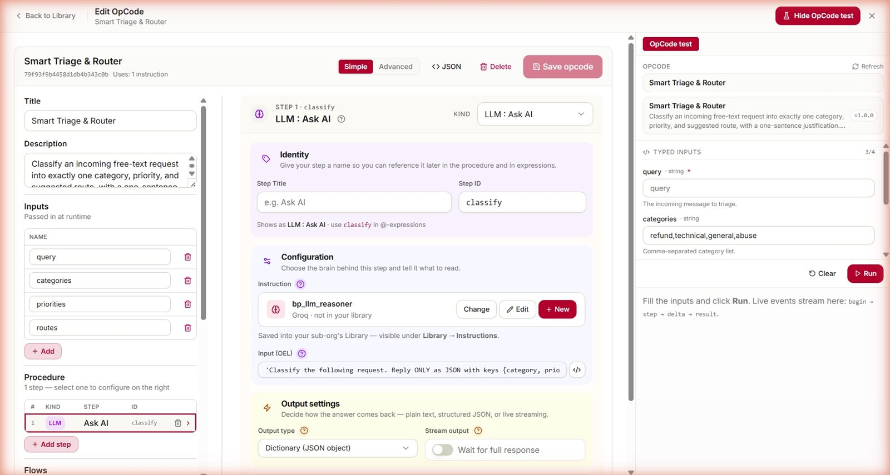Click the Title input field
This screenshot has height=475, width=890.
pyautogui.click(x=110, y=121)
